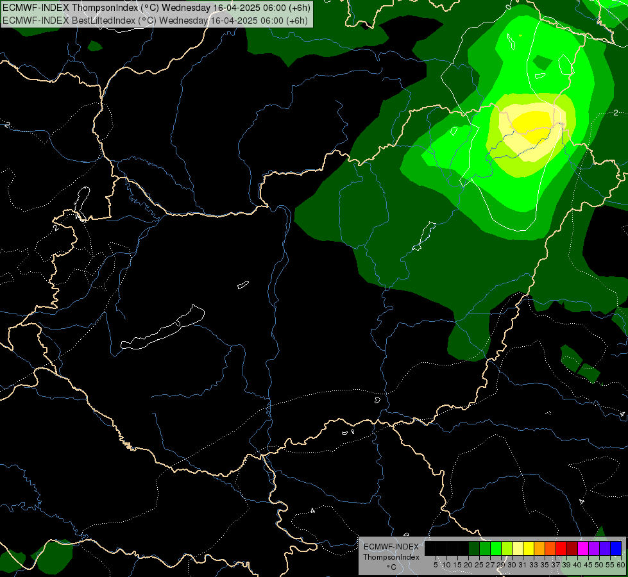
Task: Click the legend tick value 35
Action: tap(545, 565)
